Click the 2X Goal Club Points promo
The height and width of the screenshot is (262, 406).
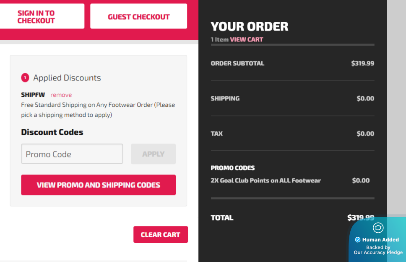pos(265,181)
